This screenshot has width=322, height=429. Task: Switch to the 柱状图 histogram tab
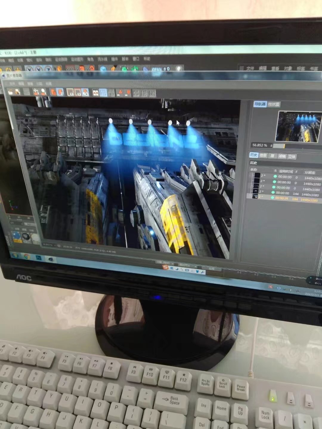(x=274, y=104)
